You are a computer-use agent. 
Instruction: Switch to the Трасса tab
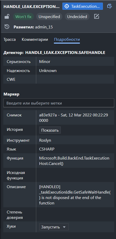pos(9,40)
